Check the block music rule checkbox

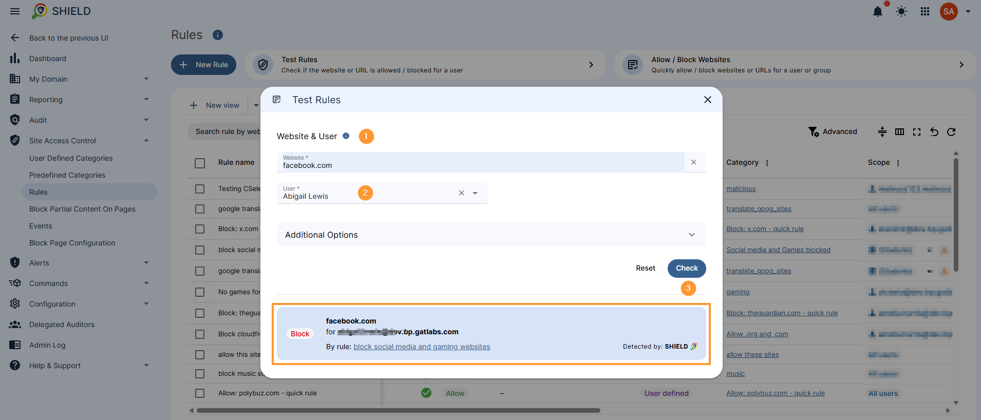[x=200, y=374]
